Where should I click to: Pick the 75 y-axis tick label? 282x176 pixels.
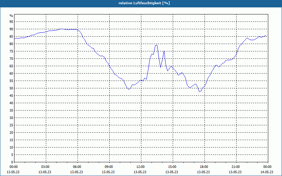11,51
